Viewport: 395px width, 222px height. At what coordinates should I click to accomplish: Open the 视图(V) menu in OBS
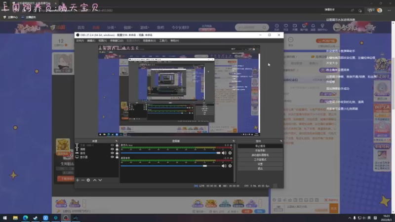pyautogui.click(x=103, y=40)
